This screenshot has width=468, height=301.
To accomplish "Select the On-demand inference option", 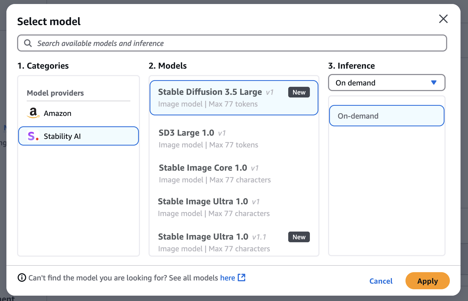I will click(387, 116).
